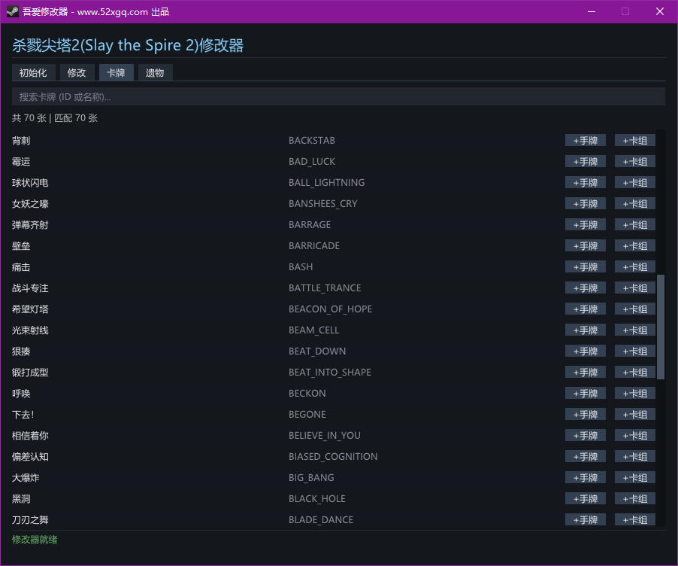Add BALL_LIGHTNING to hand with +手牌
This screenshot has width=678, height=566.
click(x=585, y=183)
